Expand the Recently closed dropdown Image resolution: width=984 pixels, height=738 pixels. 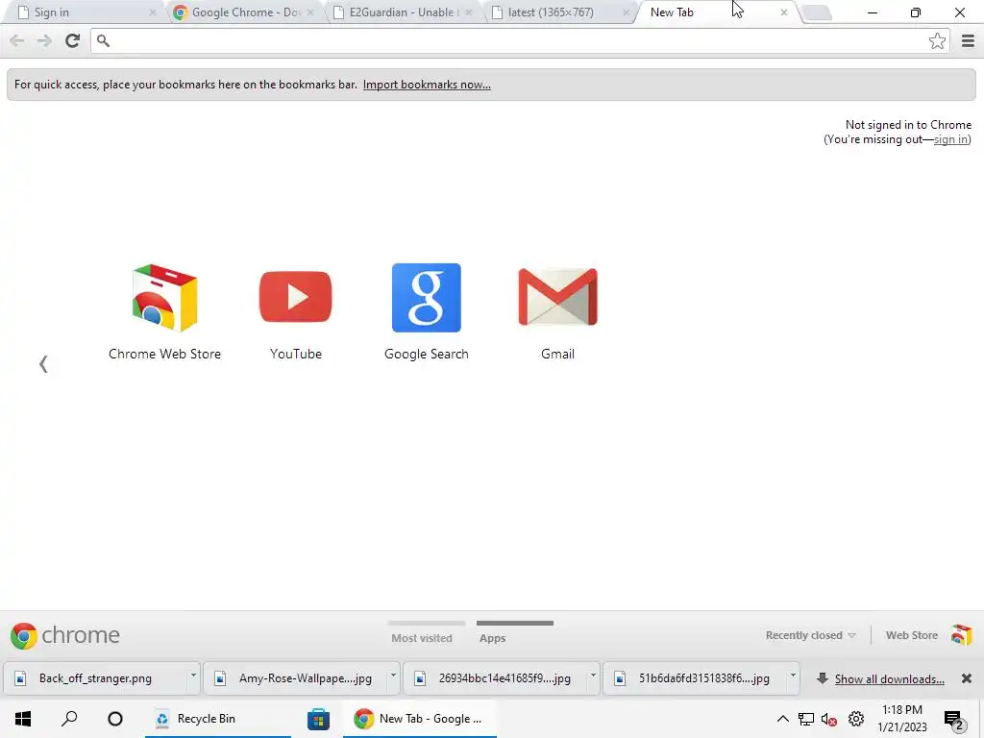click(810, 635)
